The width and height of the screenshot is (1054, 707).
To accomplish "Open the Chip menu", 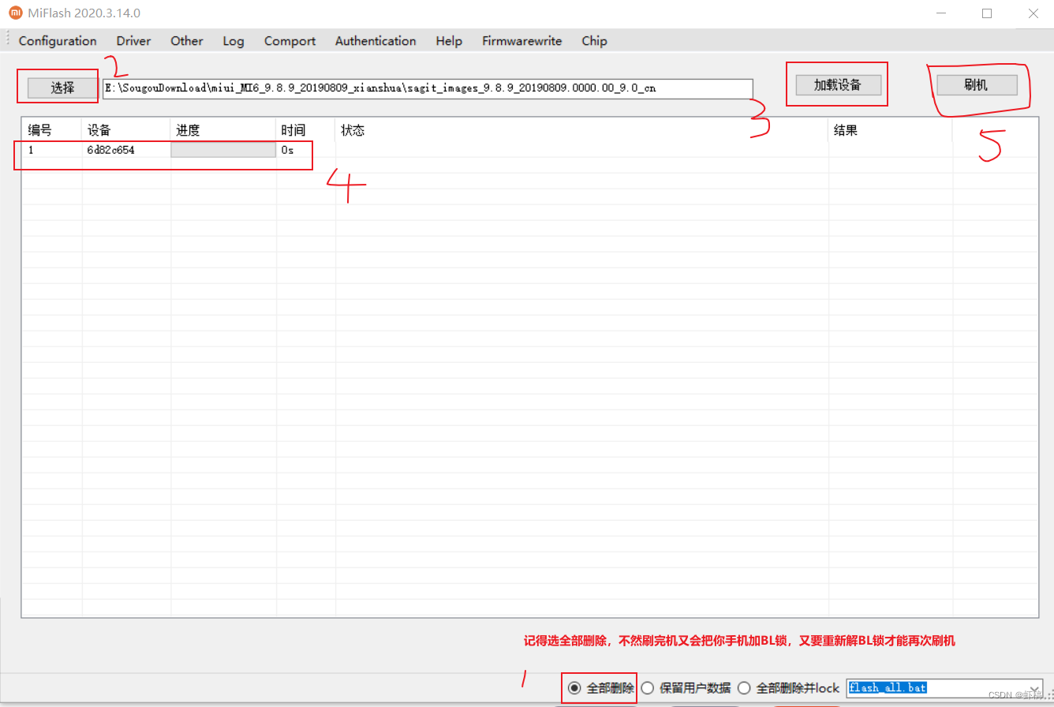I will pyautogui.click(x=594, y=41).
